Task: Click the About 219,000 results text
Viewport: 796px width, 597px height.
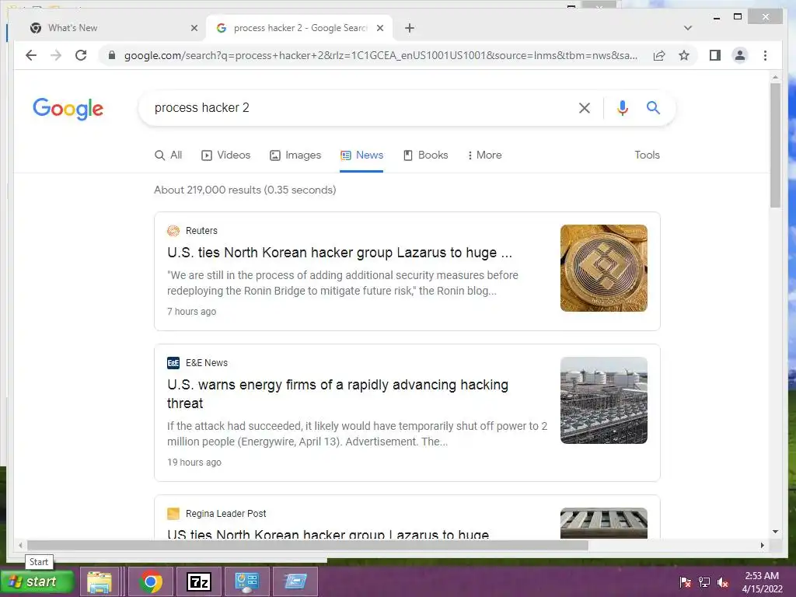Action: tap(245, 190)
